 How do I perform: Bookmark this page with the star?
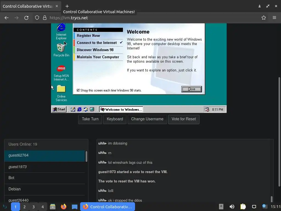(264, 18)
